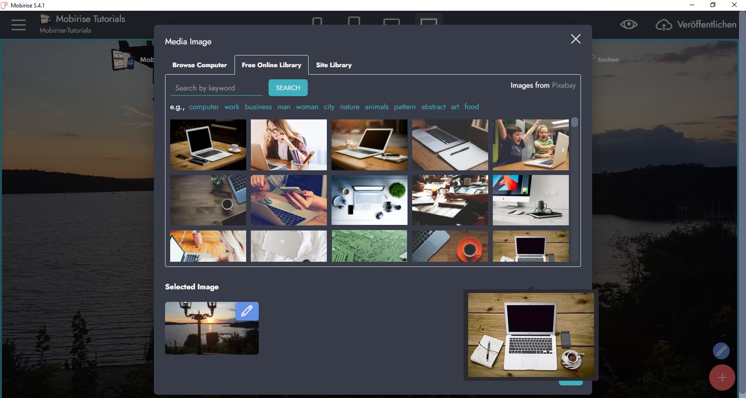Select the woman biting pencil image
746x398 pixels.
coord(289,145)
